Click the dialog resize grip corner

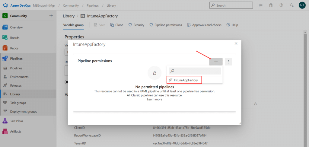coord(240,123)
